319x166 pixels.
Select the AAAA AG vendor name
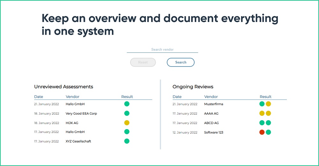[x=211, y=114]
